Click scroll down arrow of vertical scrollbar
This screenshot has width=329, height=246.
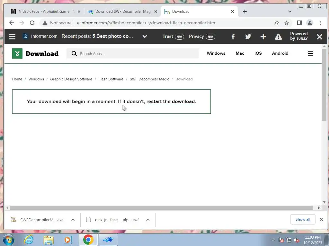point(324,202)
